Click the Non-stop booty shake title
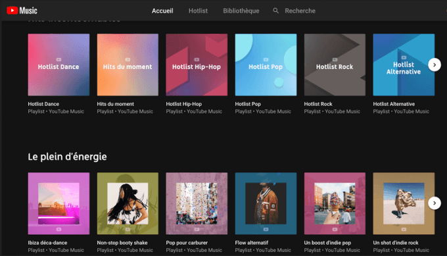The width and height of the screenshot is (447, 256). (x=122, y=243)
